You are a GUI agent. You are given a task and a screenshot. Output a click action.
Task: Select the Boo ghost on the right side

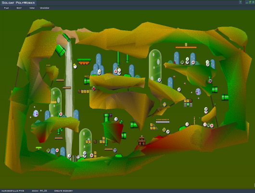(198, 92)
